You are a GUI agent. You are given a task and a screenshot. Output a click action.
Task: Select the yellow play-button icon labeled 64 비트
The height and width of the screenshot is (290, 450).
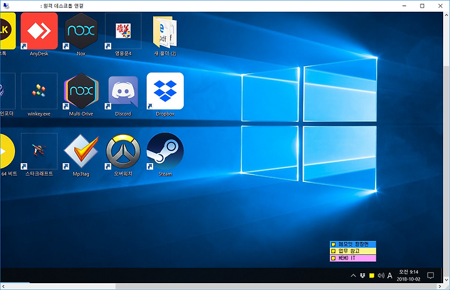point(7,151)
